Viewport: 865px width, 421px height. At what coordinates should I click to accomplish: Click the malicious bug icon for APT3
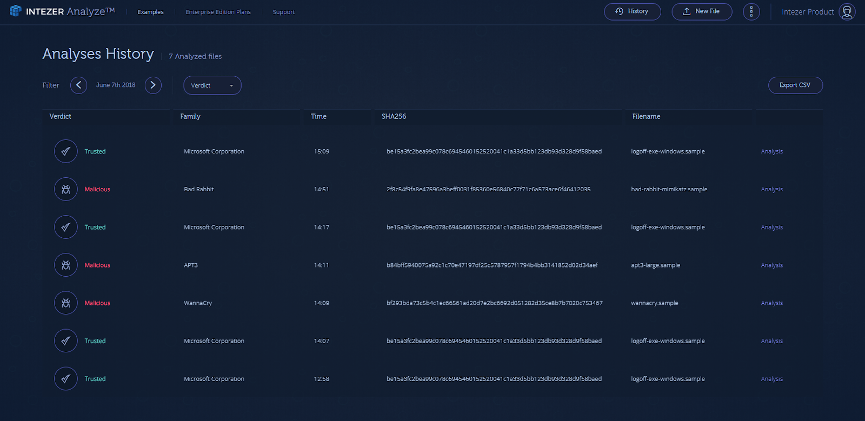point(66,265)
